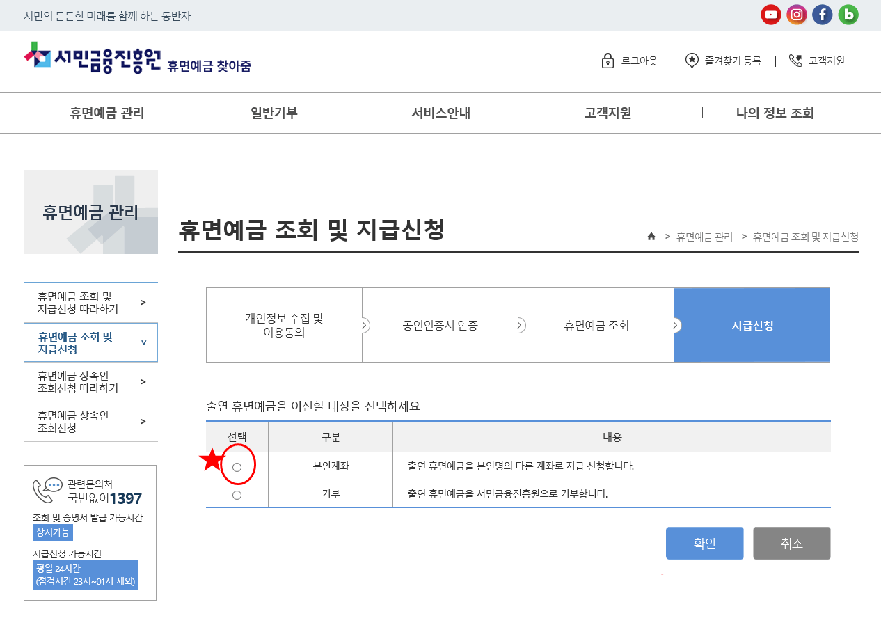
Task: Click the 개인정보 수집 및 이용동의 step box
Action: click(x=284, y=325)
